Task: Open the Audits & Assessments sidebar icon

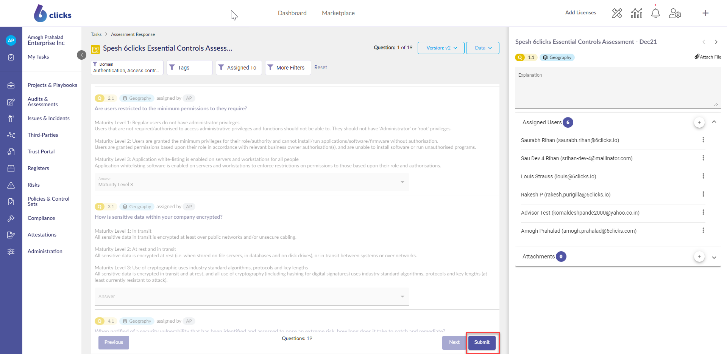Action: pyautogui.click(x=11, y=102)
